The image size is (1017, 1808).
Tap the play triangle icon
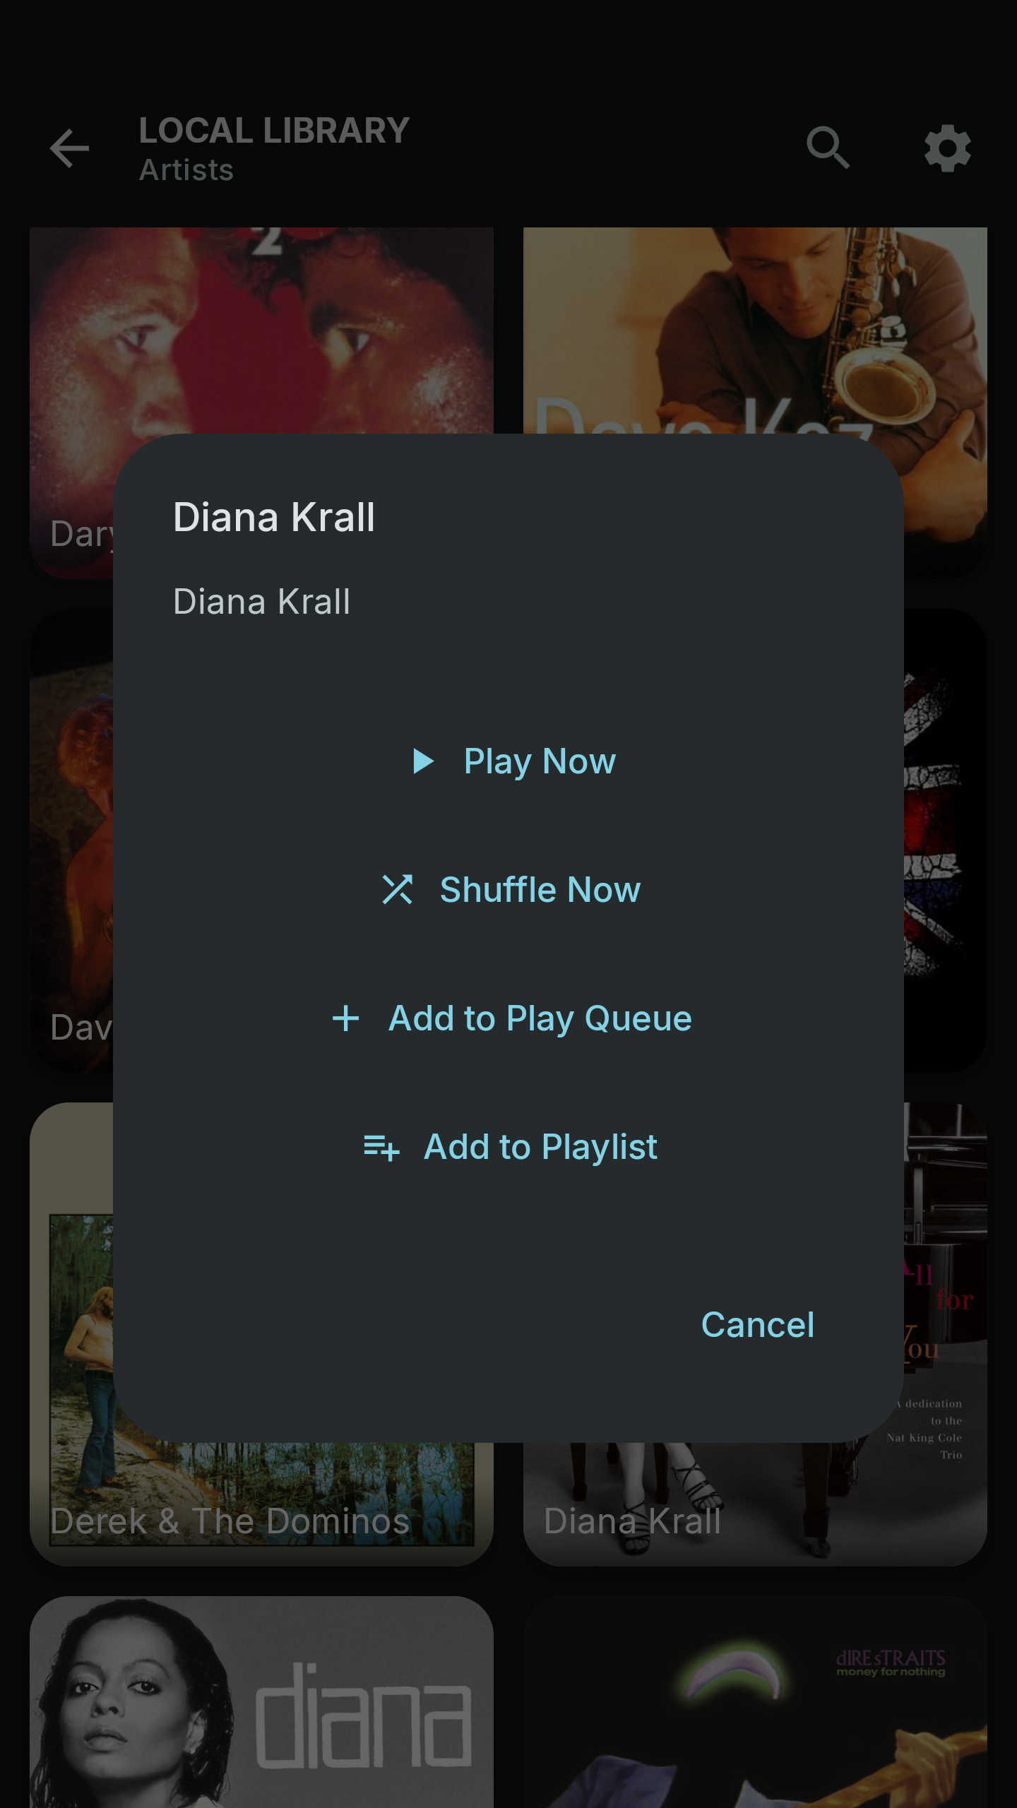point(423,761)
